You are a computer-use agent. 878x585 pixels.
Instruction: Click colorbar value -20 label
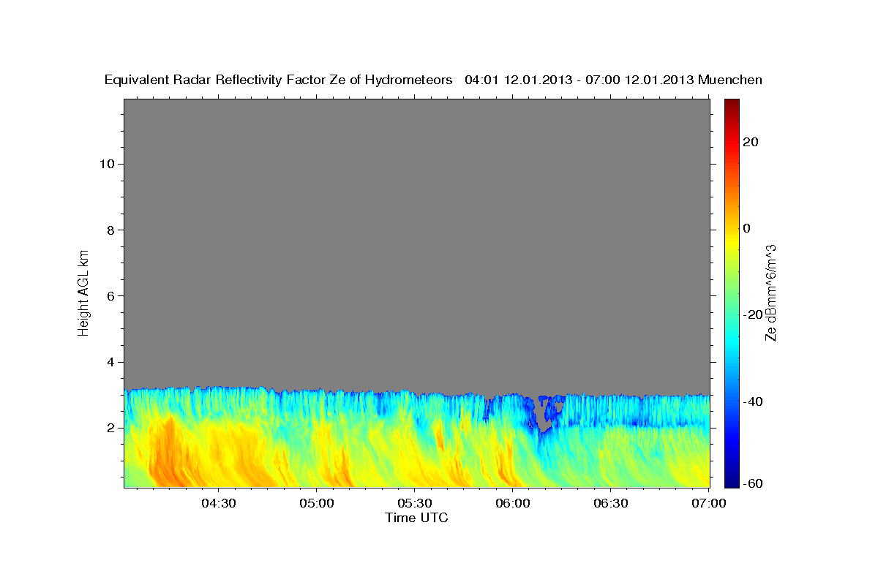coord(751,314)
